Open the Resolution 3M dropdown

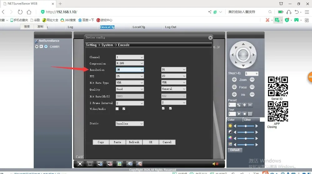coord(130,70)
